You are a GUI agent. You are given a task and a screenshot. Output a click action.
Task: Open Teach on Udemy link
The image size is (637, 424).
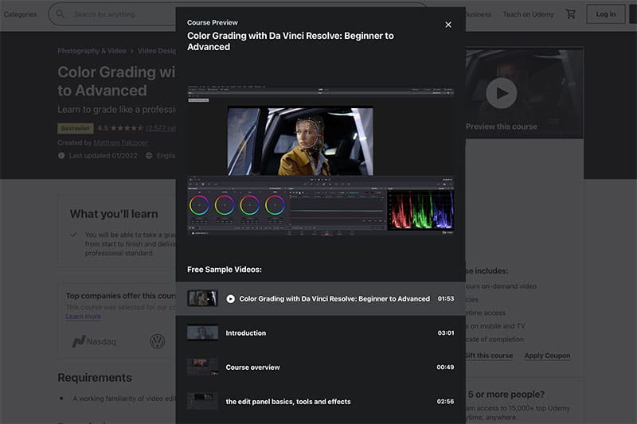pyautogui.click(x=528, y=14)
